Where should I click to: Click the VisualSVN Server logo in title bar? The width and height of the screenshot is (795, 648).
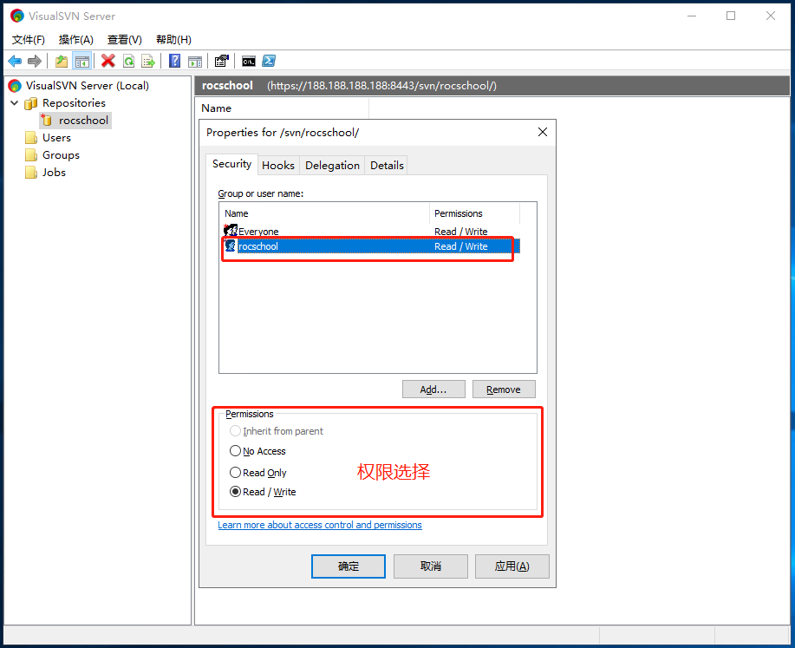[16, 16]
